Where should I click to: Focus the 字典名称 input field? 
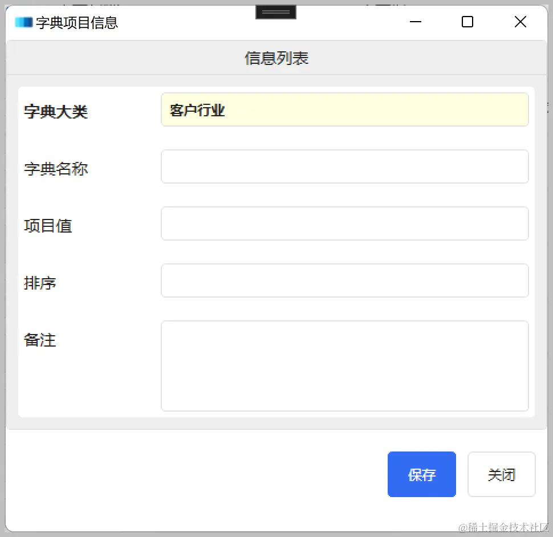(344, 166)
